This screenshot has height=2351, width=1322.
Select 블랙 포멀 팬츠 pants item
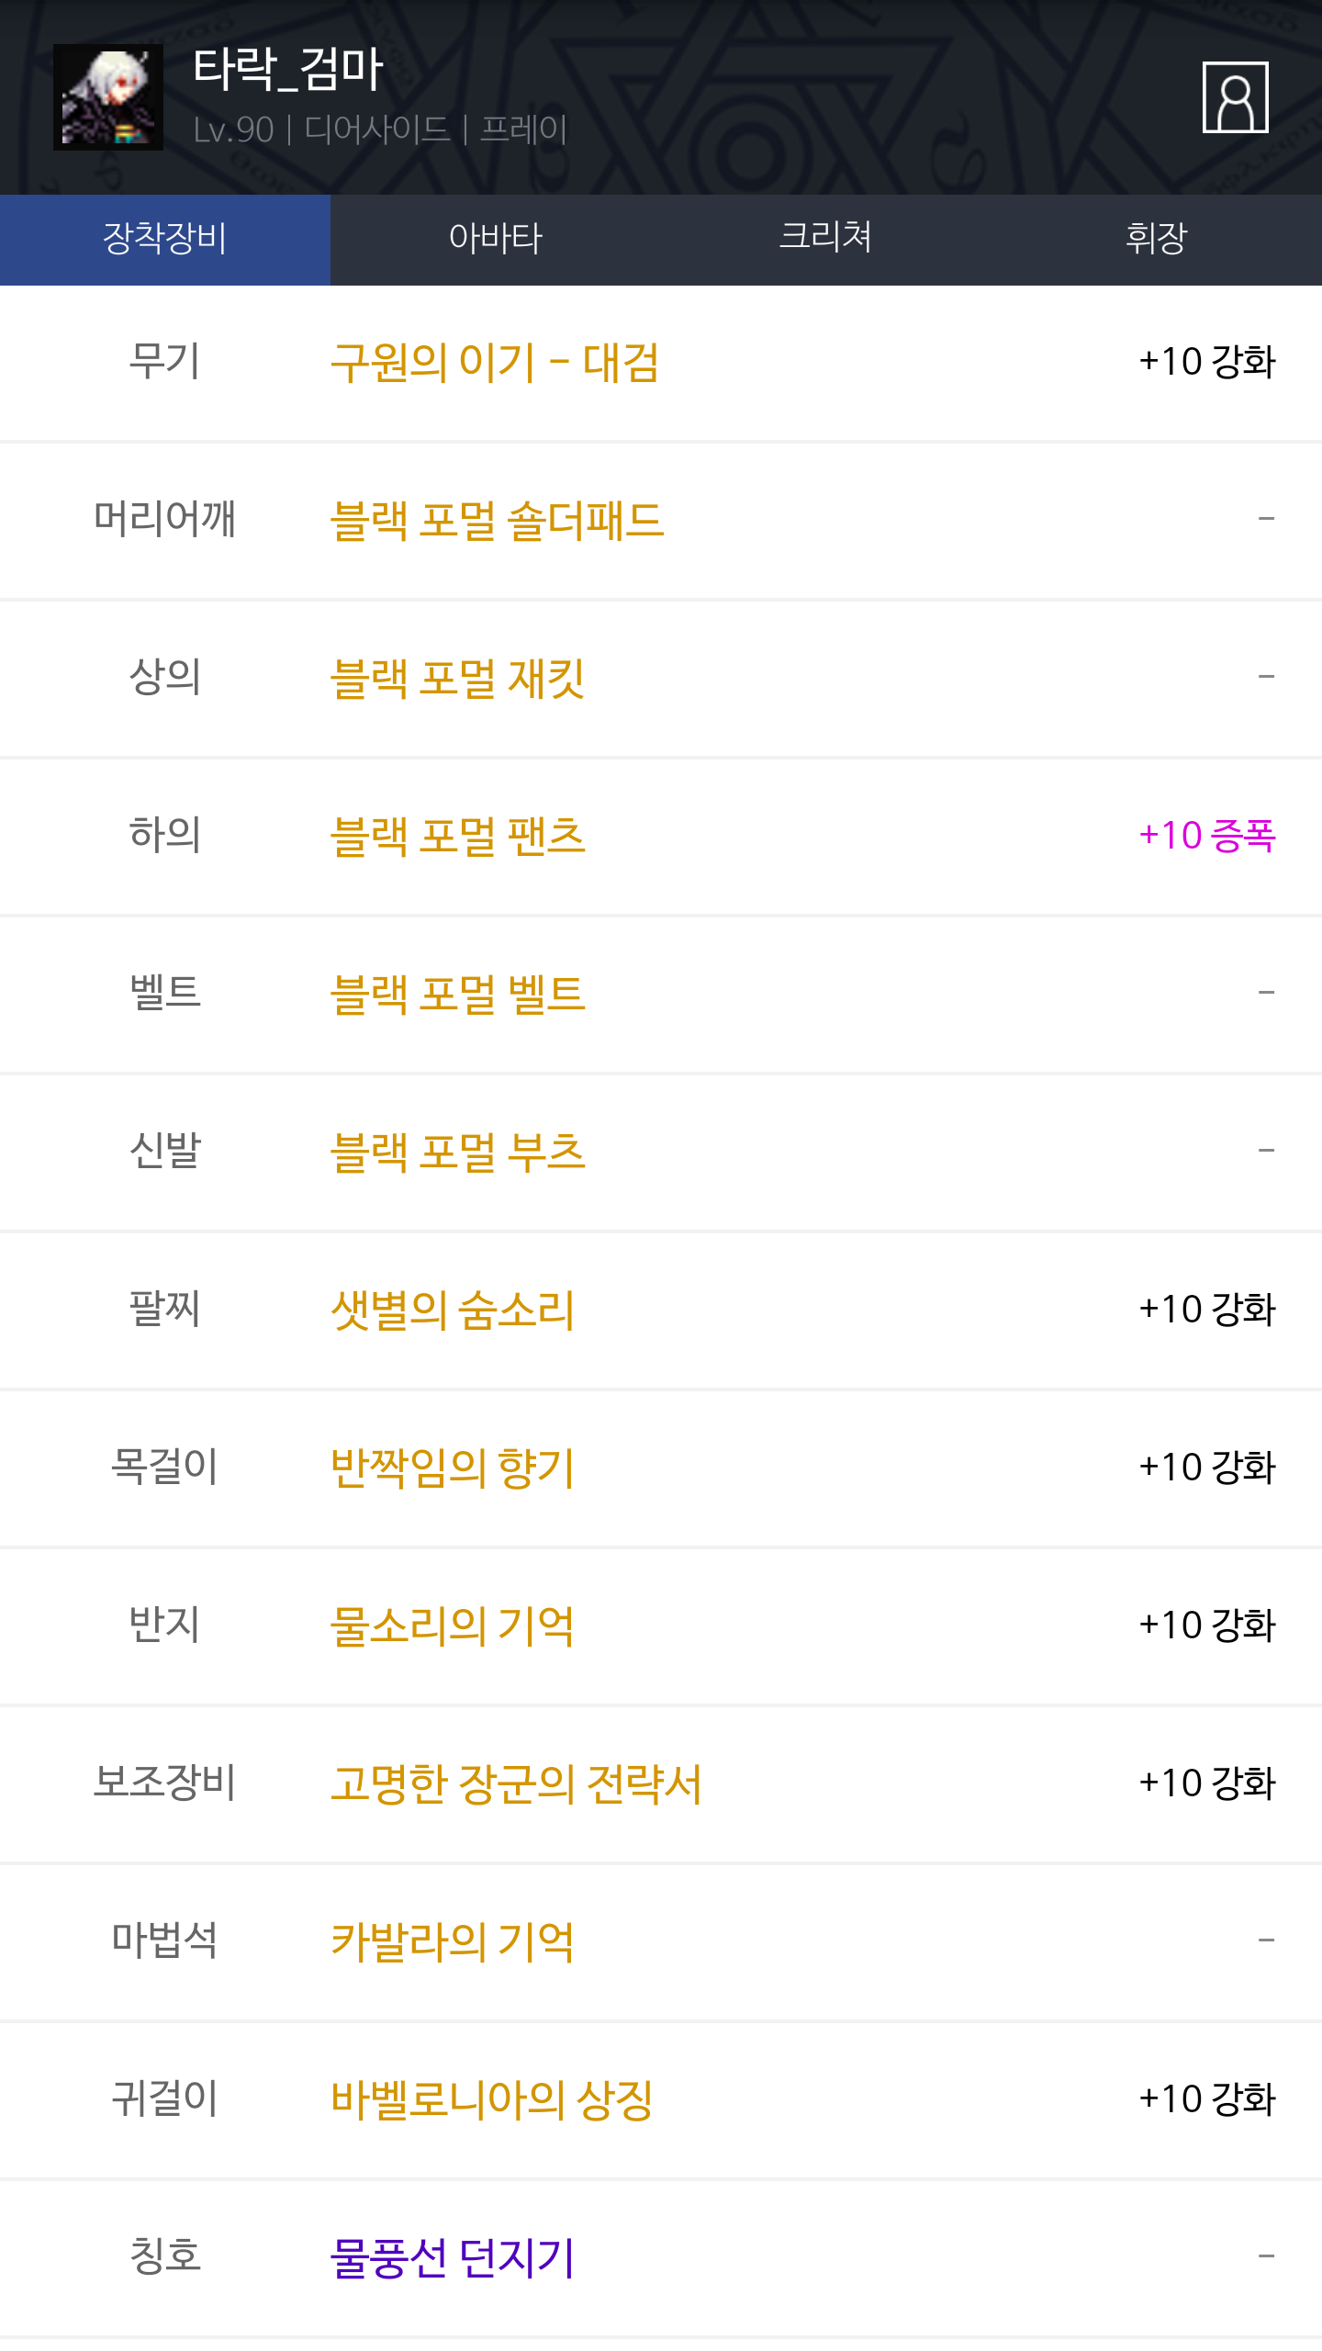pyautogui.click(x=457, y=837)
